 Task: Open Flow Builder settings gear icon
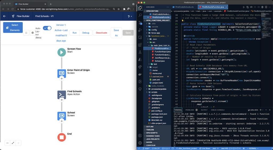(33, 33)
